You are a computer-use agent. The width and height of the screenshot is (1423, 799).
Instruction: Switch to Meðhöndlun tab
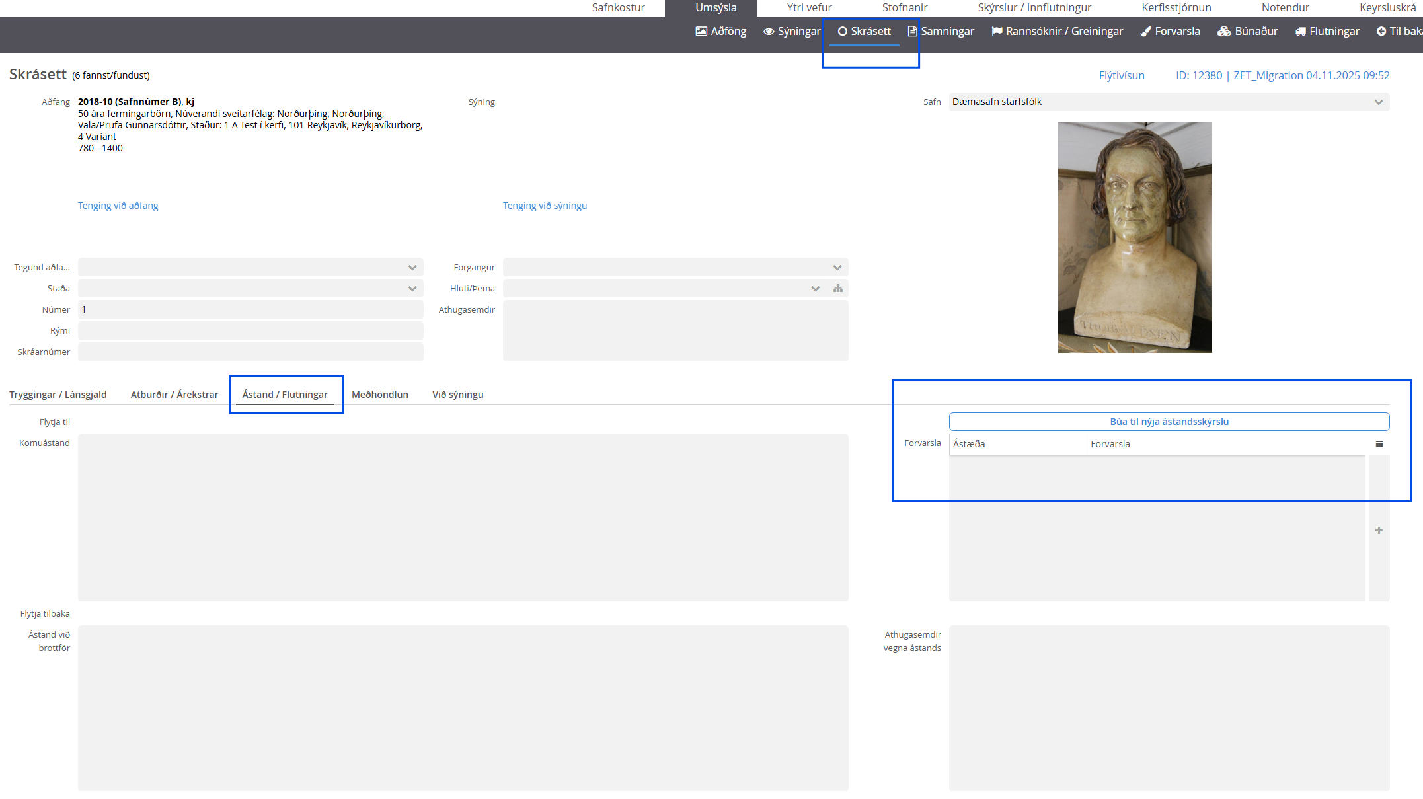(x=379, y=395)
